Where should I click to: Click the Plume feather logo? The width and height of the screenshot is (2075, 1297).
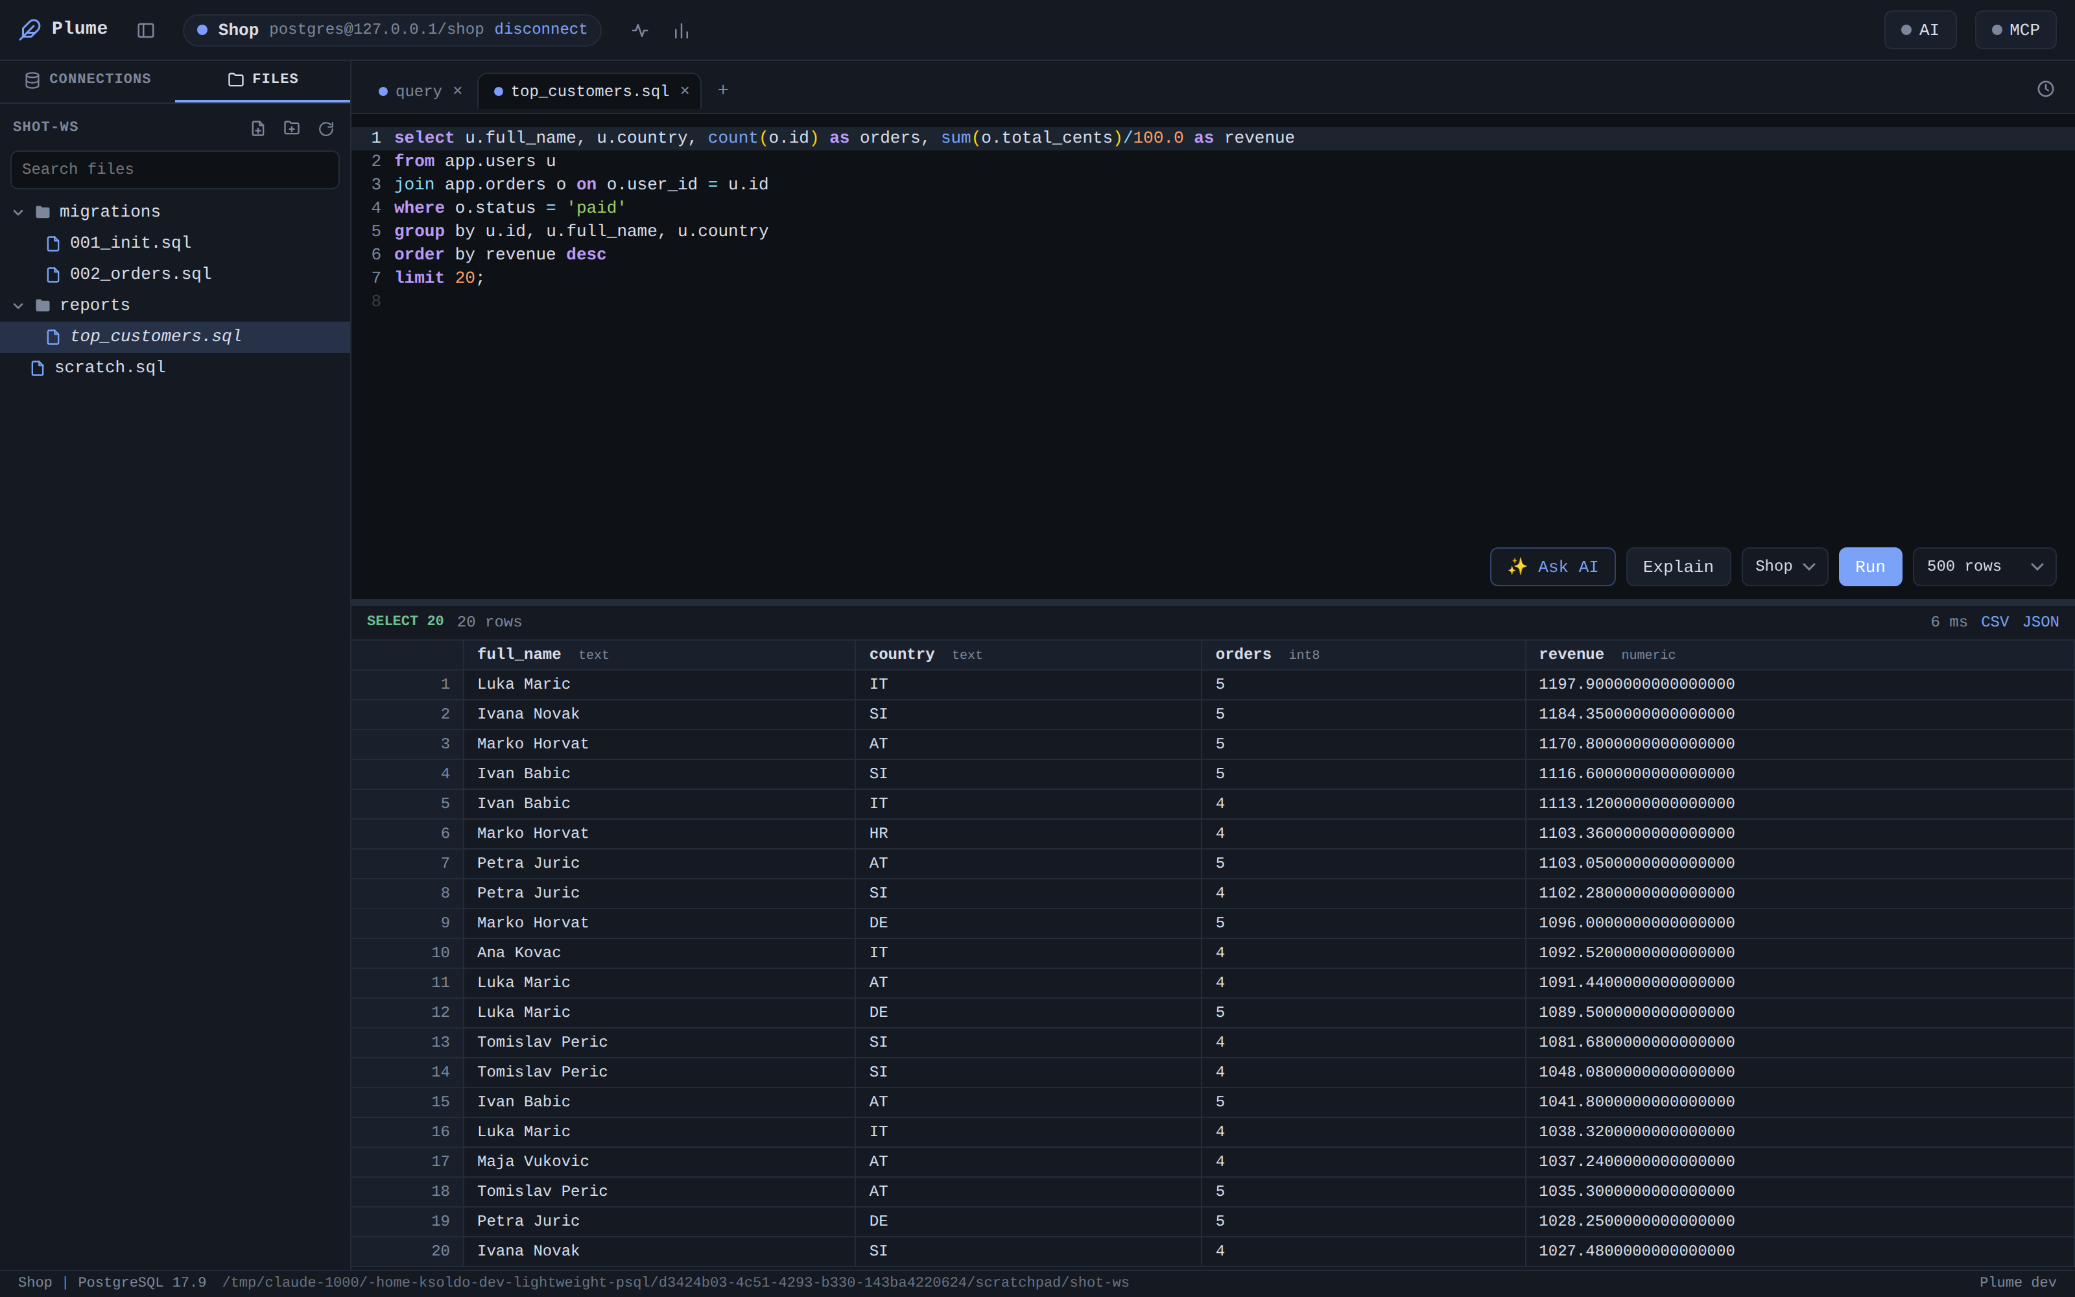(x=30, y=30)
